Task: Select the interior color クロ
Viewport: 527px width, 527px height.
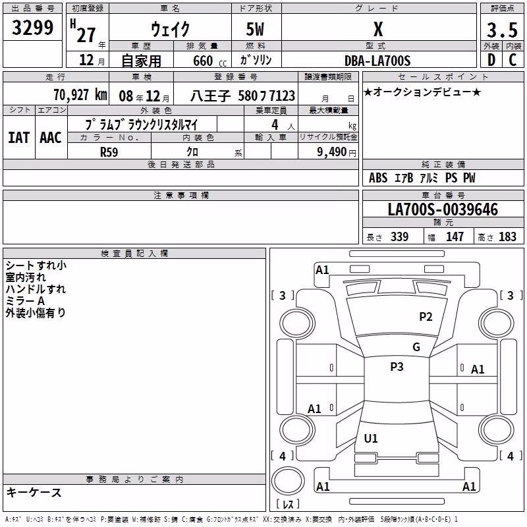Action: point(192,152)
